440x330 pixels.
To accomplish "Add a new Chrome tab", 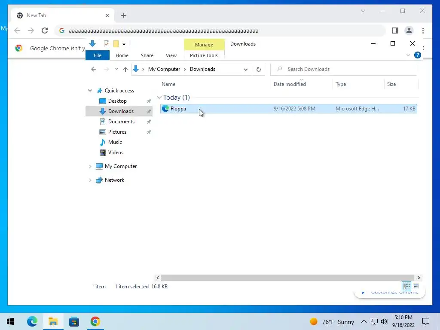I will (x=124, y=15).
